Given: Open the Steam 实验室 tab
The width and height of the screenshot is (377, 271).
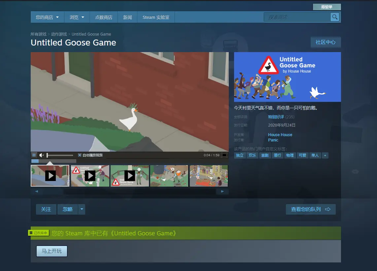Looking at the screenshot, I should point(156,17).
